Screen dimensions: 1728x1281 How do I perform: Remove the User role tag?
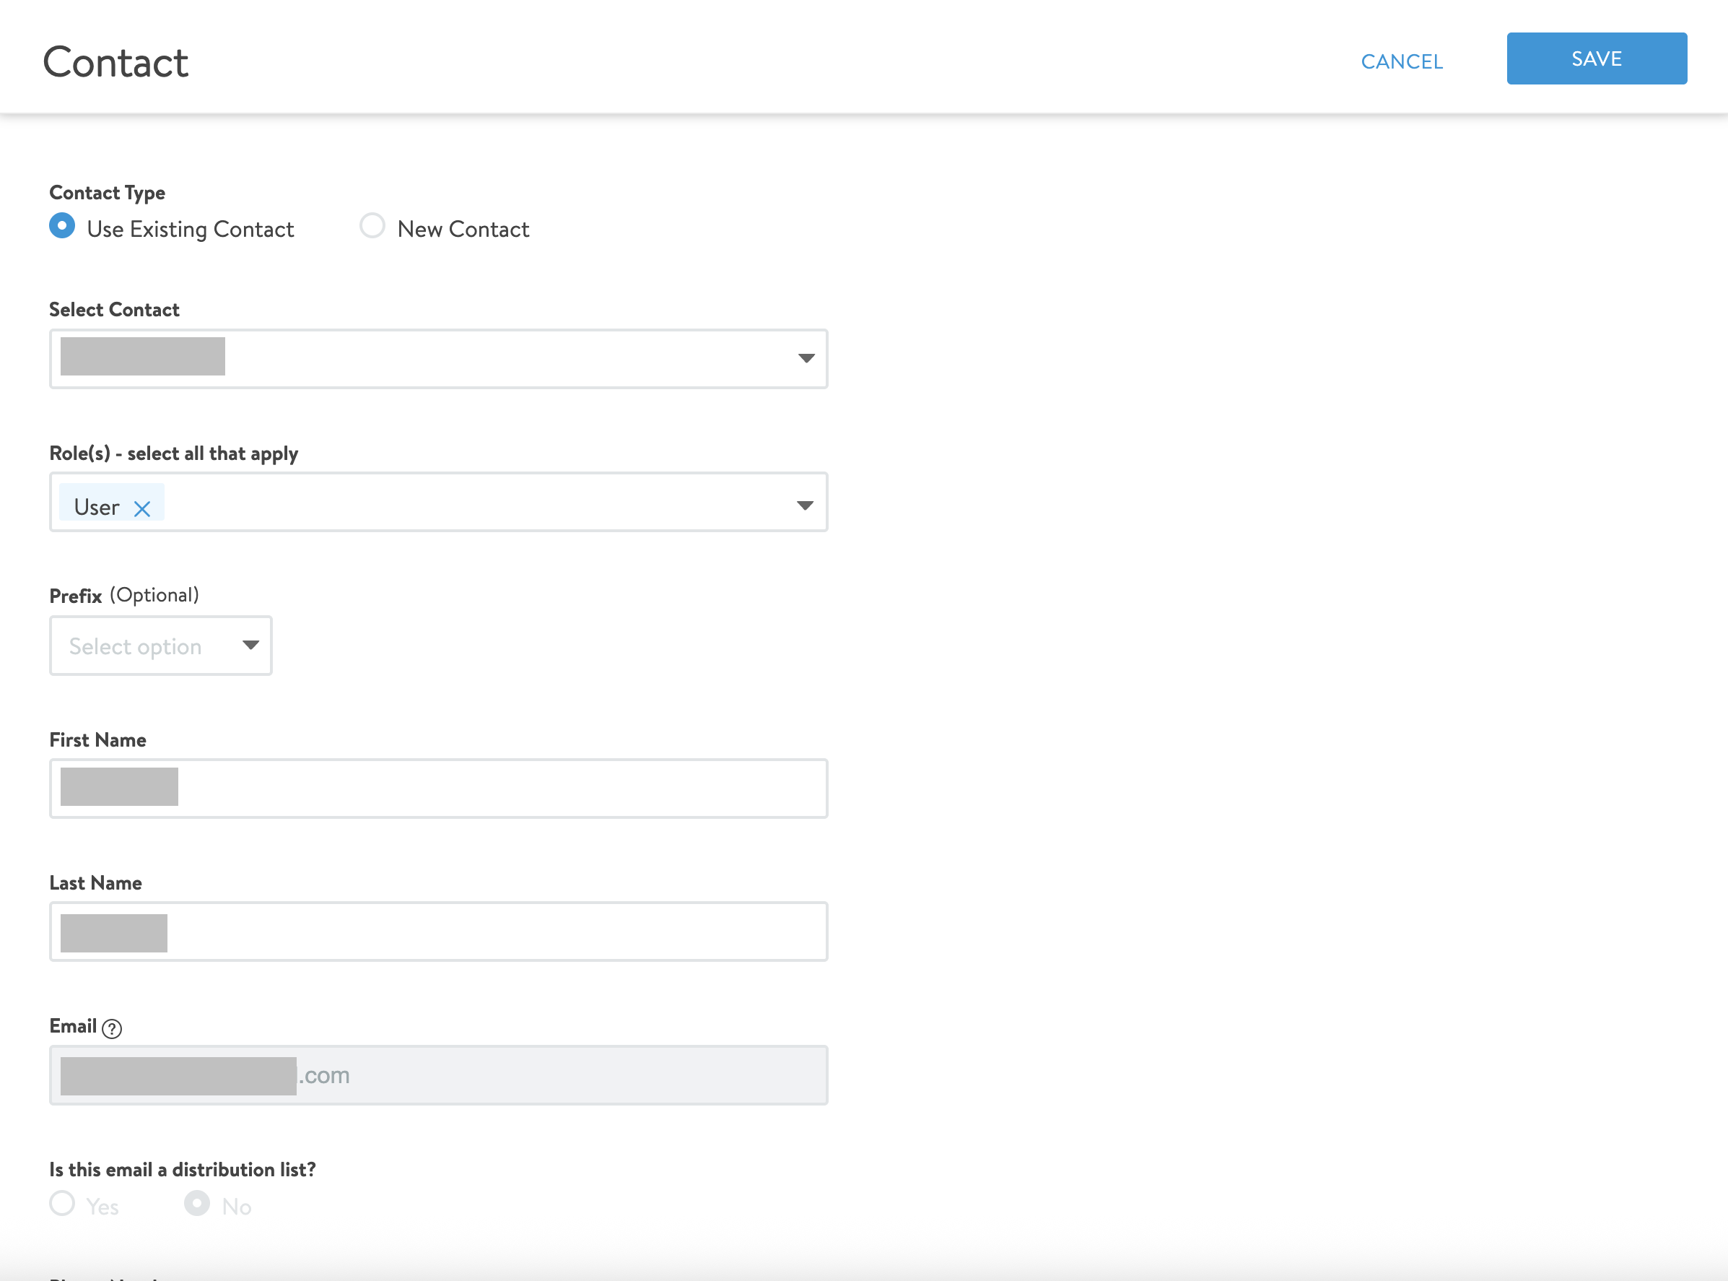[141, 508]
